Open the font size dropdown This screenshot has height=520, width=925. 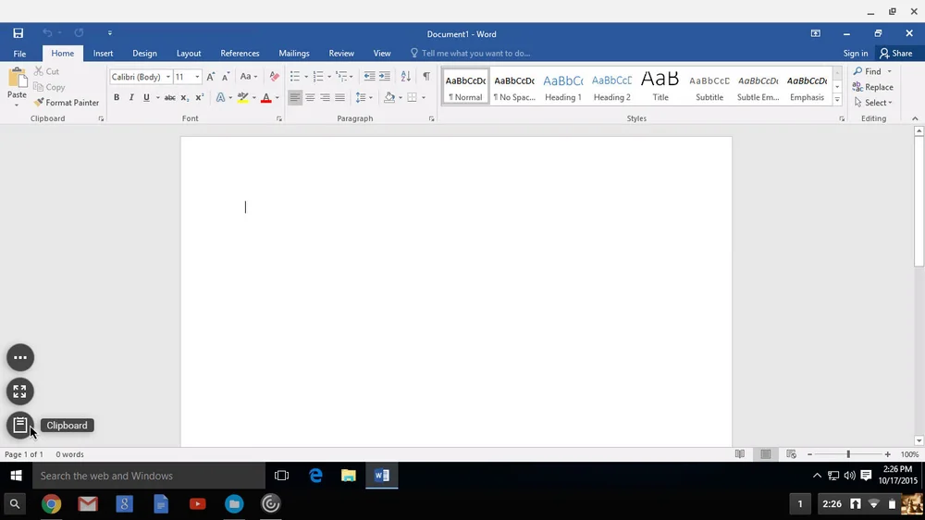(198, 77)
